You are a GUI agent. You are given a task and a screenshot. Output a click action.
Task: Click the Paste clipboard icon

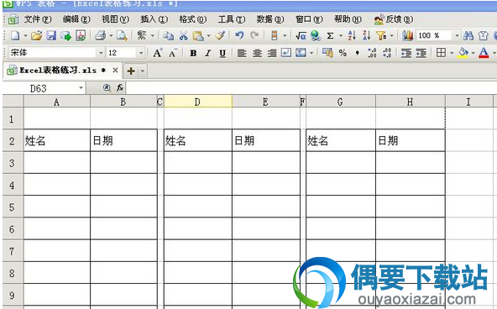(198, 35)
